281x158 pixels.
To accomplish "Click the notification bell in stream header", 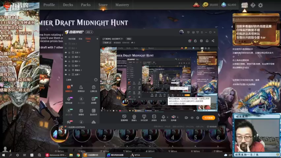I will [207, 41].
